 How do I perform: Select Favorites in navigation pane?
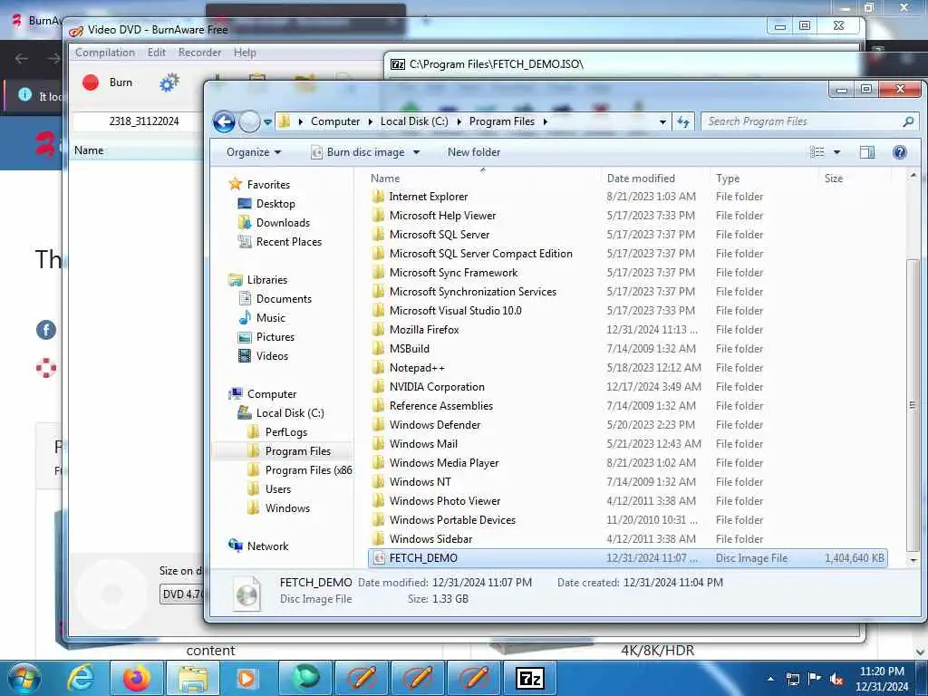pyautogui.click(x=268, y=185)
